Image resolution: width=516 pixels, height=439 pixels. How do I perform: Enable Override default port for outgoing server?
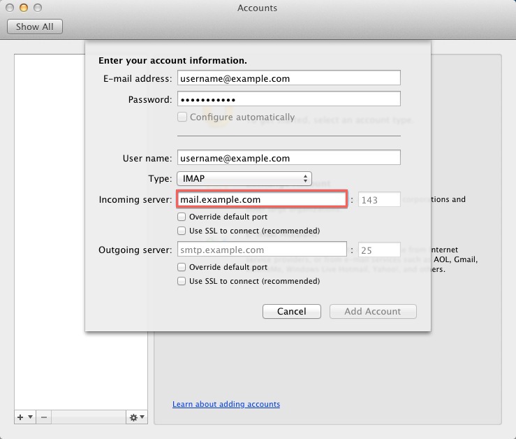pos(182,267)
